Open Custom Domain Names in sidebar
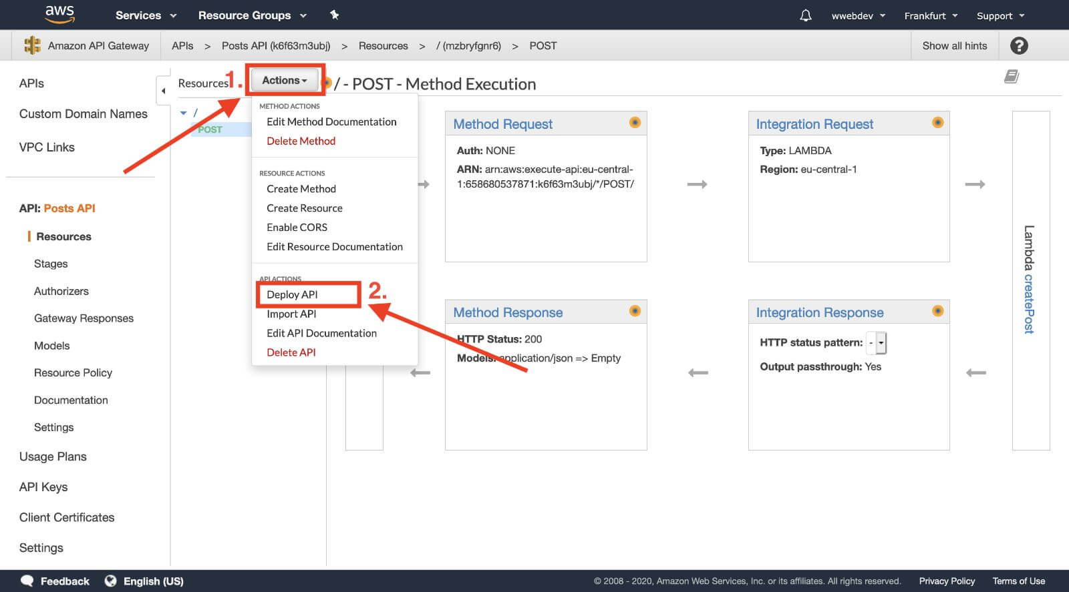 point(84,114)
